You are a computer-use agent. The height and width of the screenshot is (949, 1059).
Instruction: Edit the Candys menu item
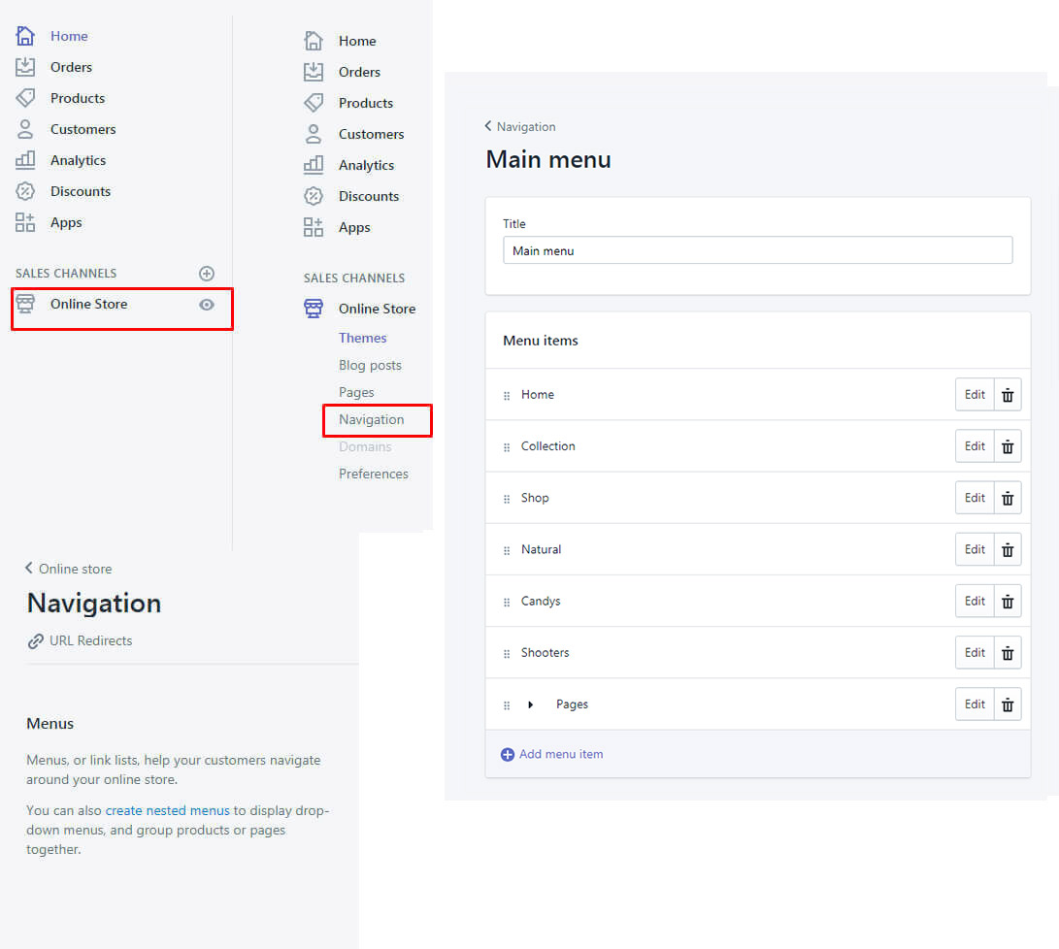[x=975, y=601]
